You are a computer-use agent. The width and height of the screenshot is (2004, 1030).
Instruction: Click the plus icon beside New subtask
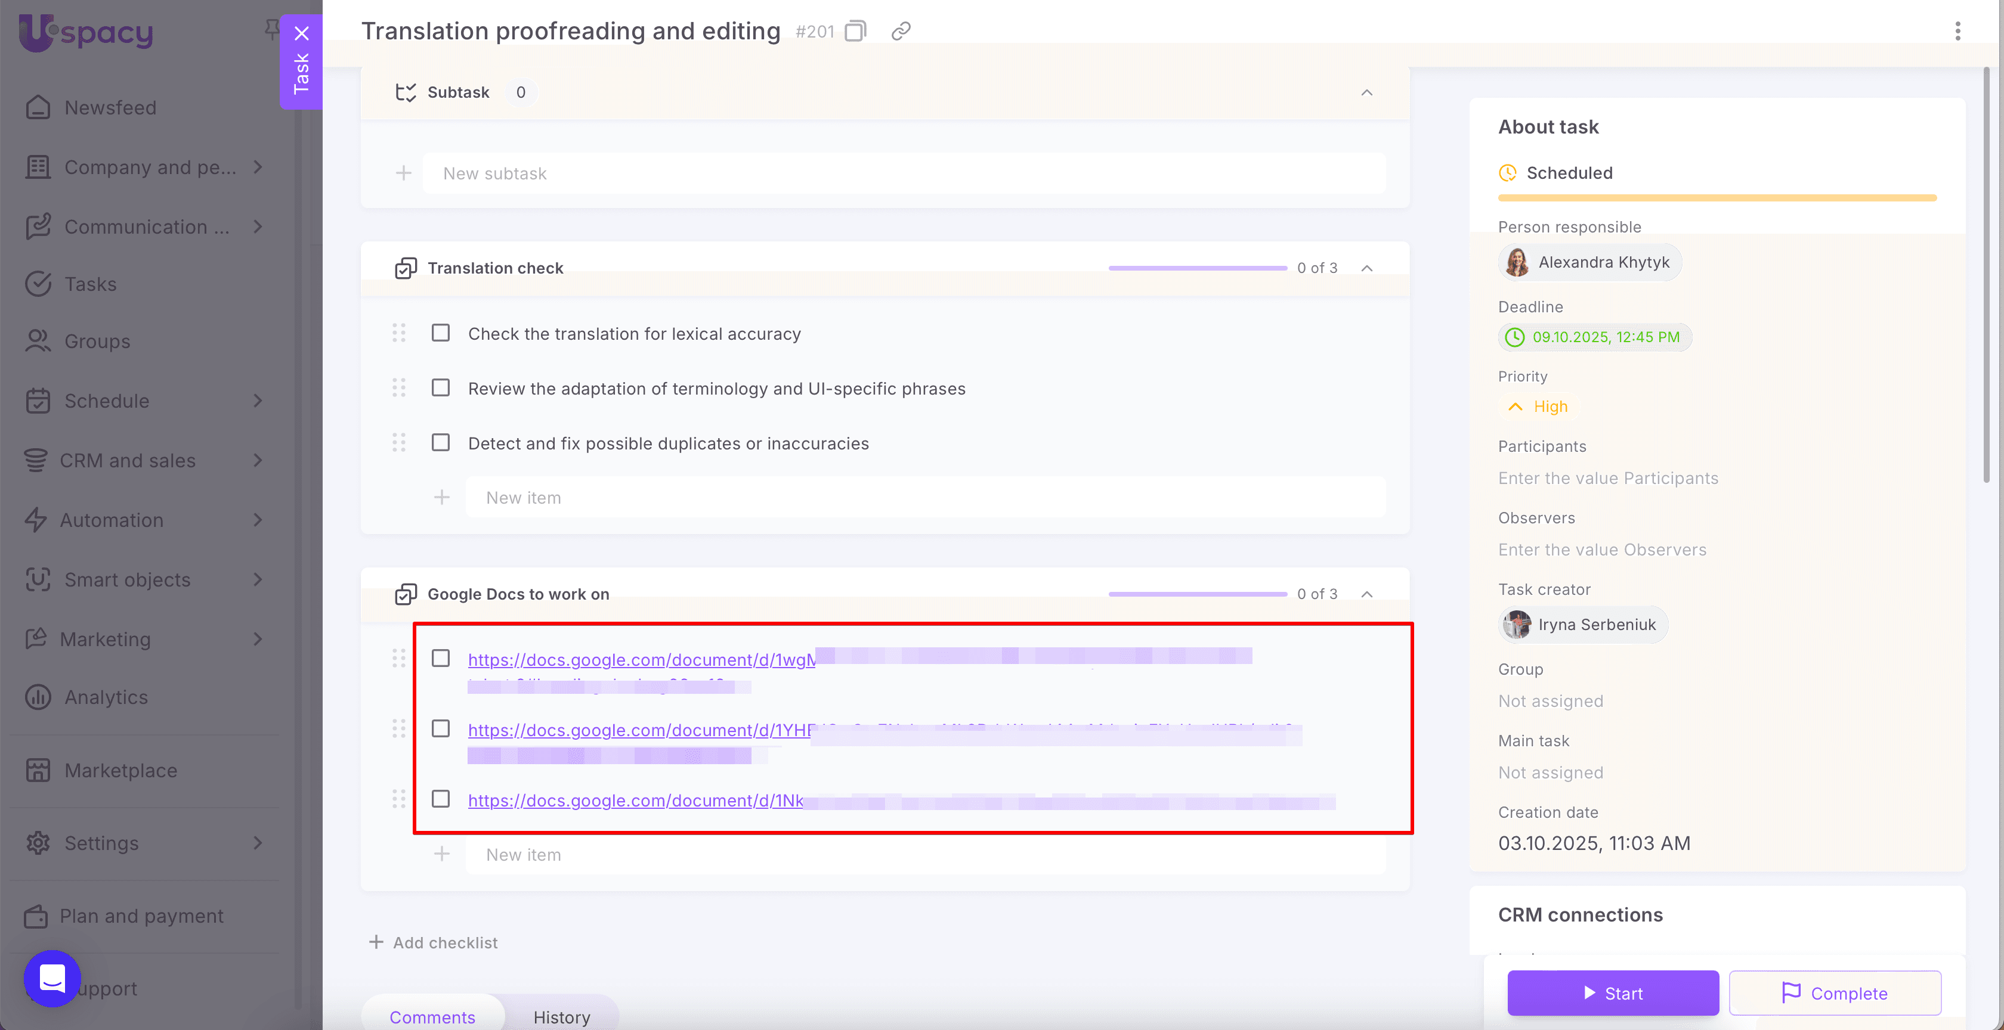(x=403, y=173)
